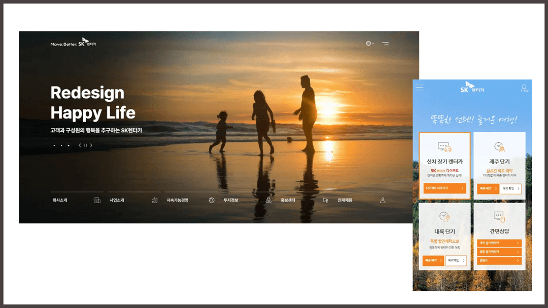Select the active third carousel dot
The image size is (548, 308).
(x=68, y=145)
